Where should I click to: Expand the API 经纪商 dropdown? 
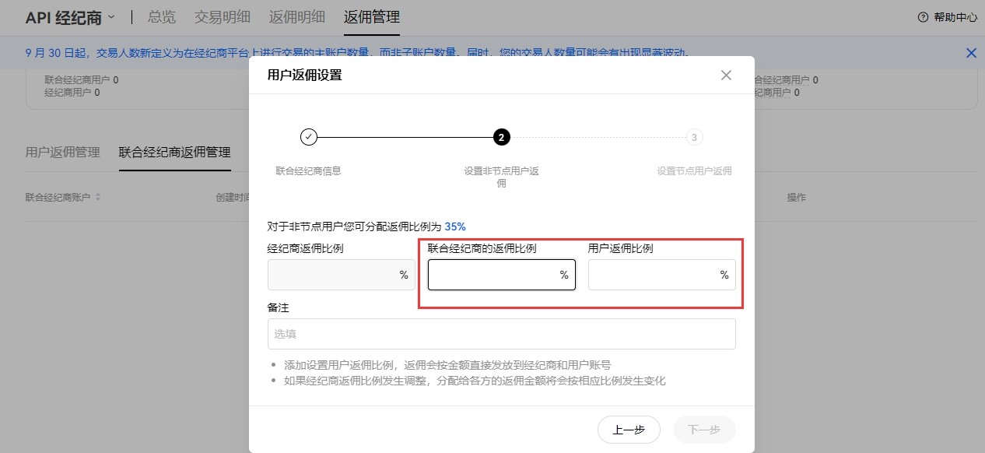111,16
